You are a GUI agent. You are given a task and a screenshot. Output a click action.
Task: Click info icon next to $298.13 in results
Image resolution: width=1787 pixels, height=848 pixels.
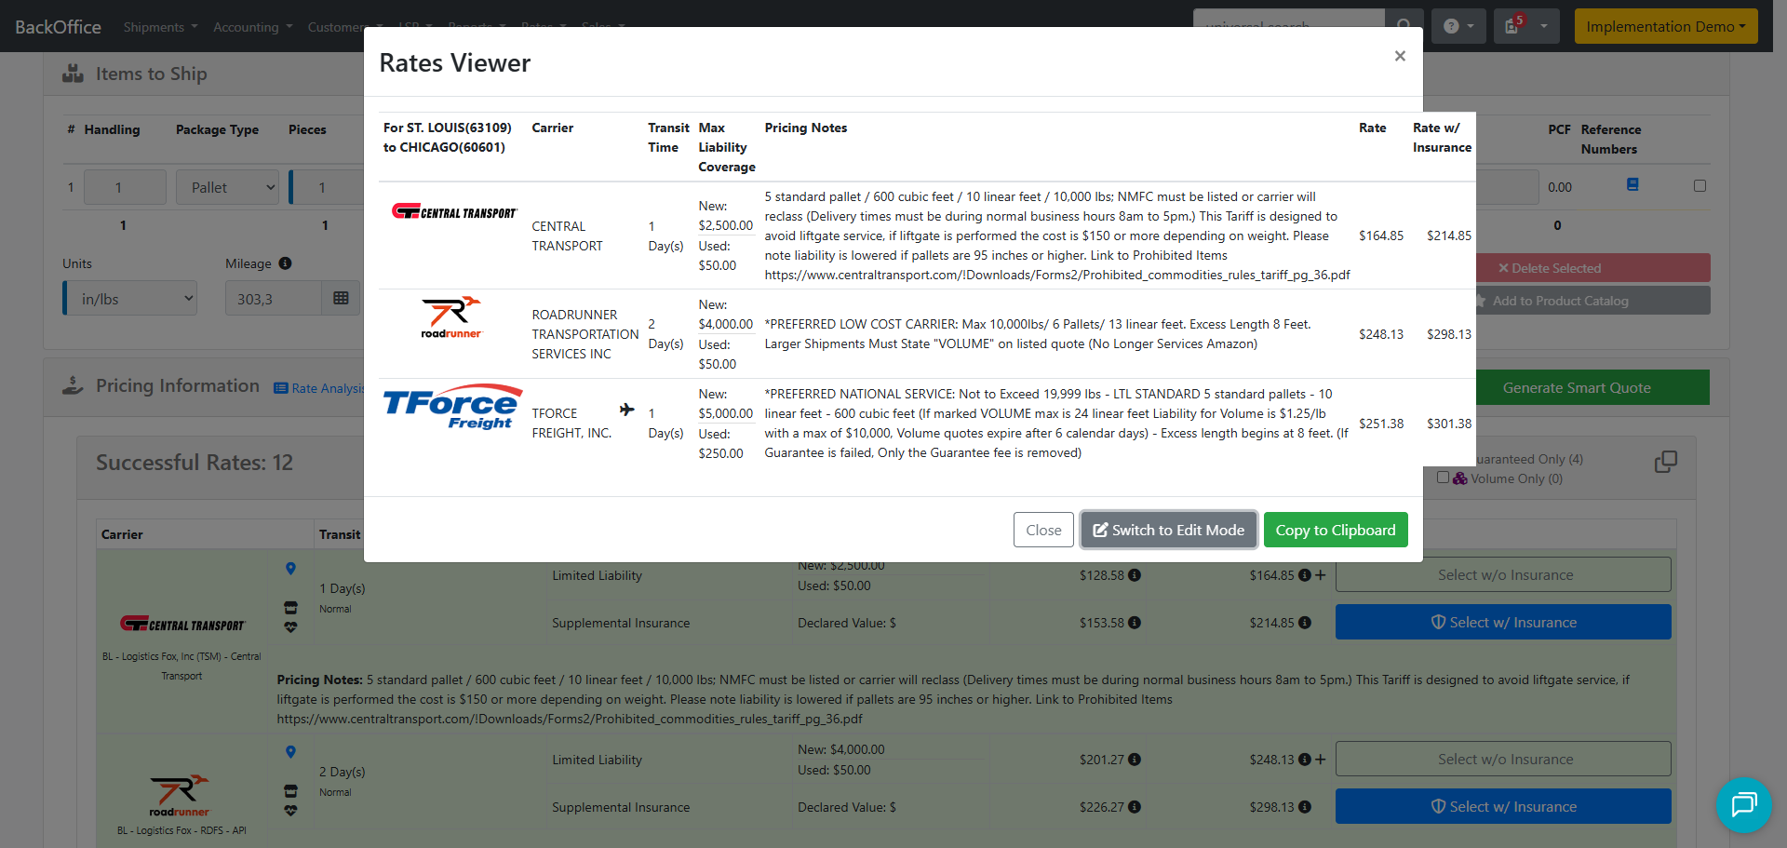1305,807
